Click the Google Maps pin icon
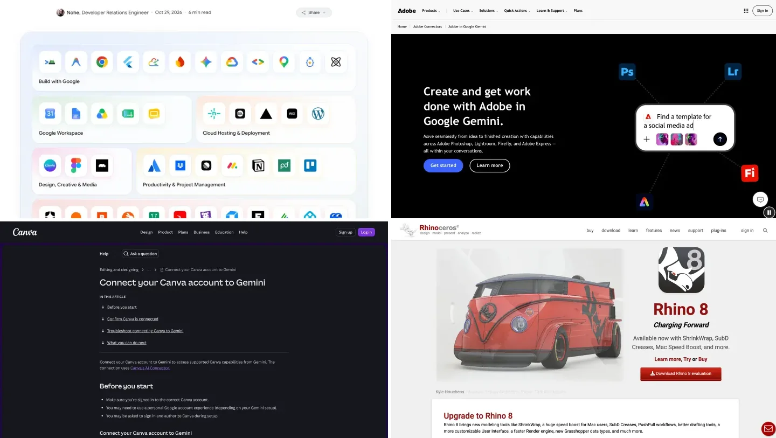This screenshot has width=776, height=438. pos(284,62)
